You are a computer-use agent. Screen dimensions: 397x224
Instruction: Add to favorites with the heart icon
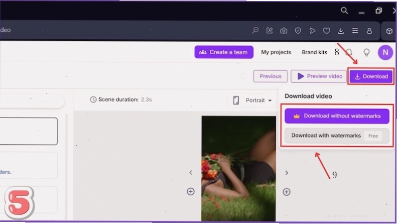pyautogui.click(x=326, y=31)
